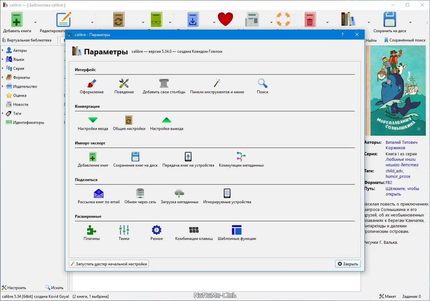
Task: Open the Поведение settings
Action: [124, 86]
